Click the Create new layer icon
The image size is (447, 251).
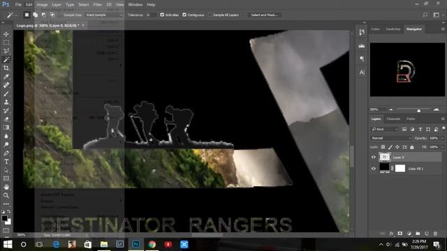tap(427, 234)
